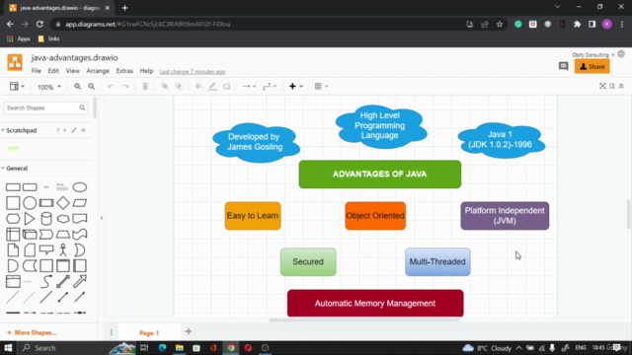Screen dimensions: 632x355
Task: Select the cylinder shape in General
Action: [46, 219]
